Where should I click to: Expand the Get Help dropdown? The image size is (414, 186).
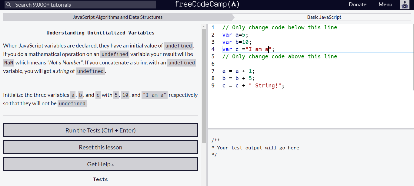click(x=101, y=164)
